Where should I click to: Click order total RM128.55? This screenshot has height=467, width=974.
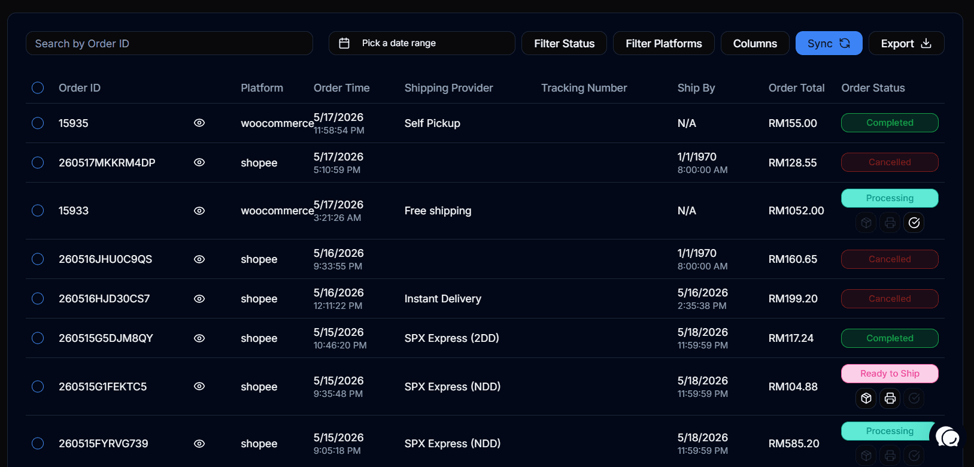point(793,162)
